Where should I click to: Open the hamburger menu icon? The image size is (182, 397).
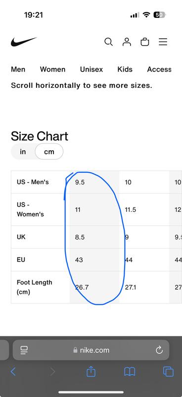coord(163,42)
